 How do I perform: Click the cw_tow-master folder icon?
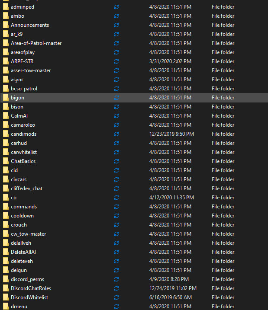pyautogui.click(x=6, y=234)
